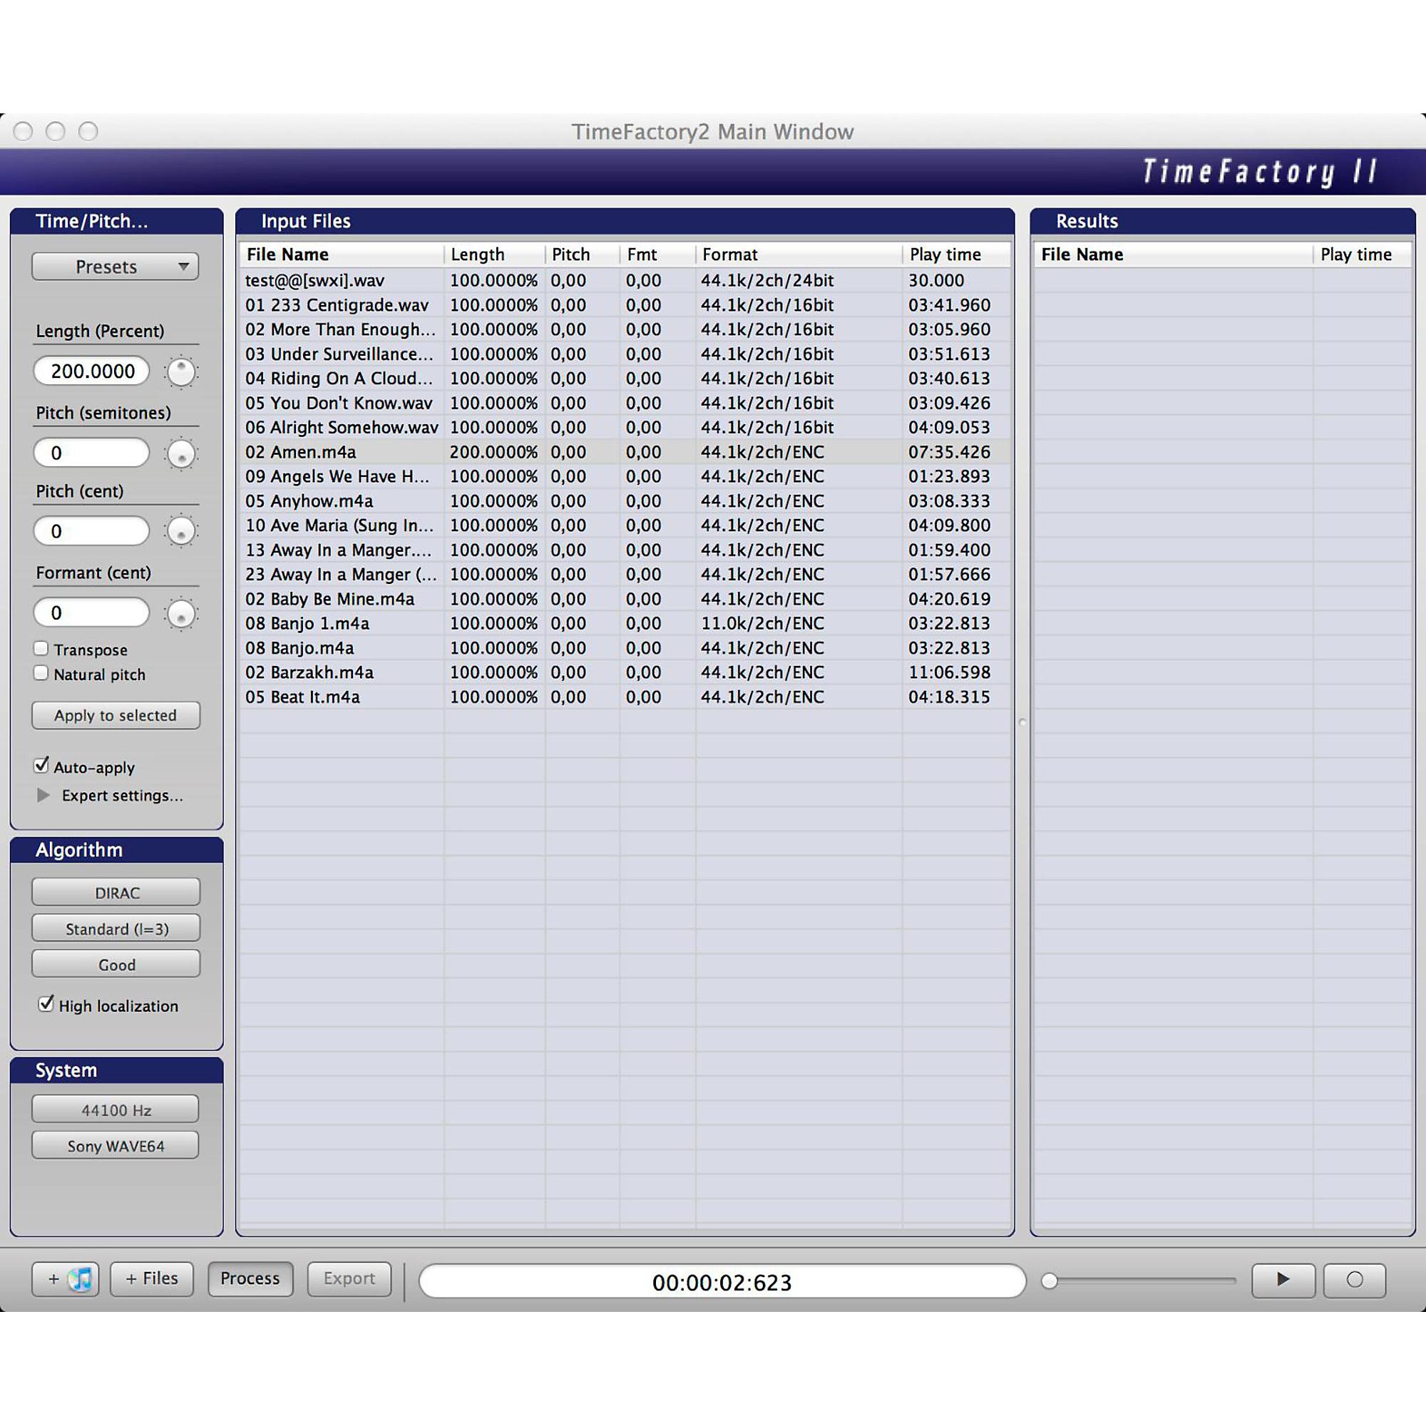Image resolution: width=1426 pixels, height=1426 pixels.
Task: Adjust the Formant (cent) knob
Action: (181, 613)
